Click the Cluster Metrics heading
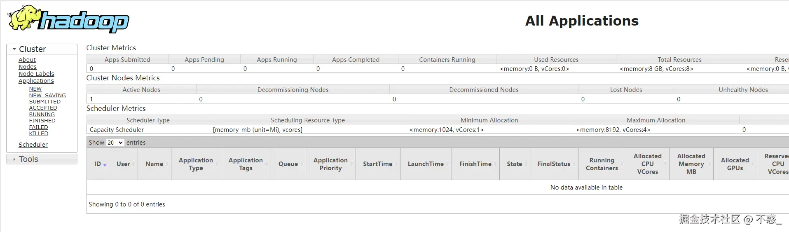This screenshot has height=232, width=789. (x=111, y=48)
